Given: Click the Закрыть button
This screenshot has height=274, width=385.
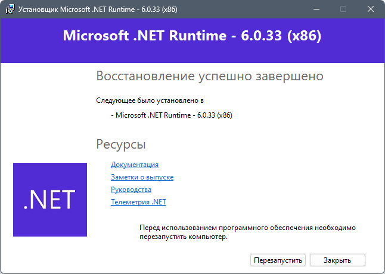Looking at the screenshot, I should coord(337,260).
